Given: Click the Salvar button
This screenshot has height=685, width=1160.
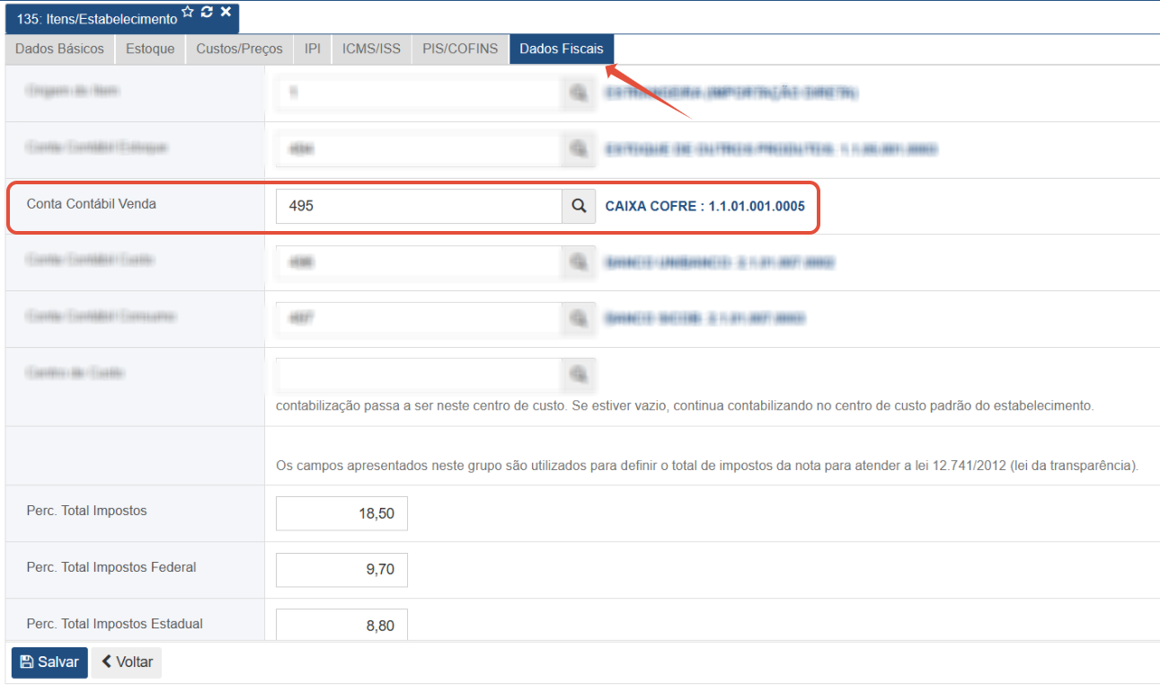Looking at the screenshot, I should [x=49, y=662].
